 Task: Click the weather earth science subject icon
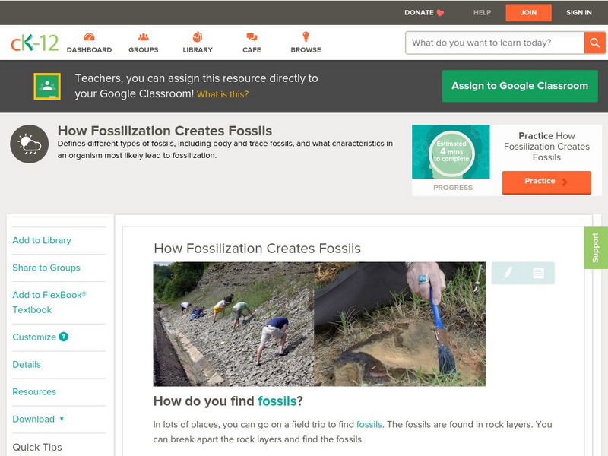[x=30, y=144]
